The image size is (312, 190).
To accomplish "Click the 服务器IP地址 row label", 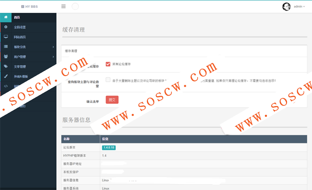I will [x=72, y=164].
